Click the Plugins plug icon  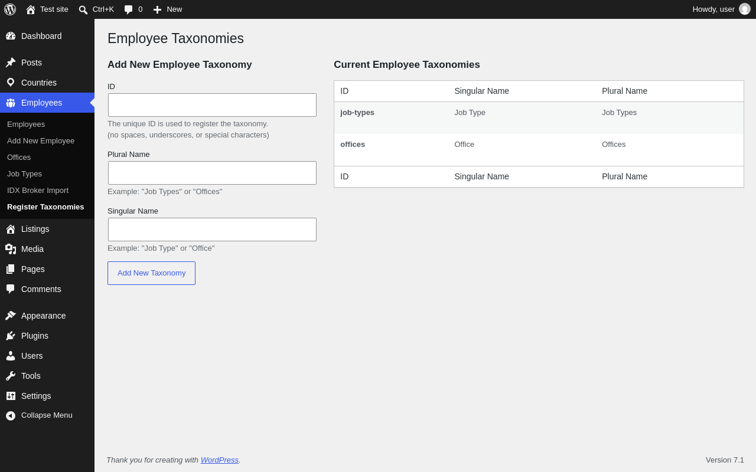[x=11, y=336]
